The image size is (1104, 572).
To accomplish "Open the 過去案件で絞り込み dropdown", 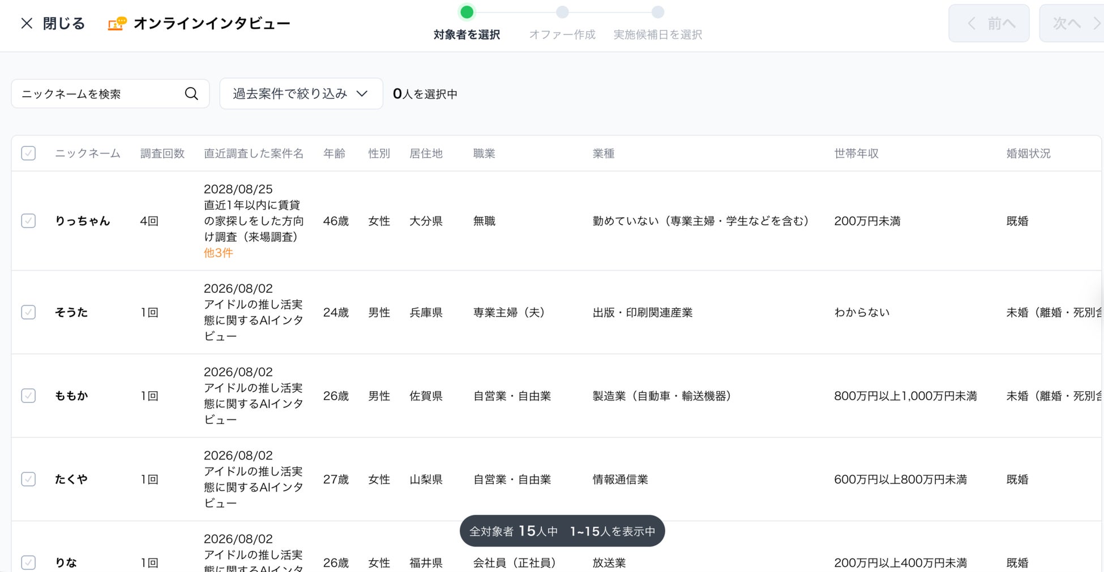I will pyautogui.click(x=301, y=94).
